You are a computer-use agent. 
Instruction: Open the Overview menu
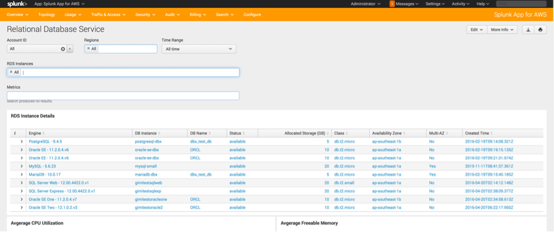pyautogui.click(x=17, y=15)
